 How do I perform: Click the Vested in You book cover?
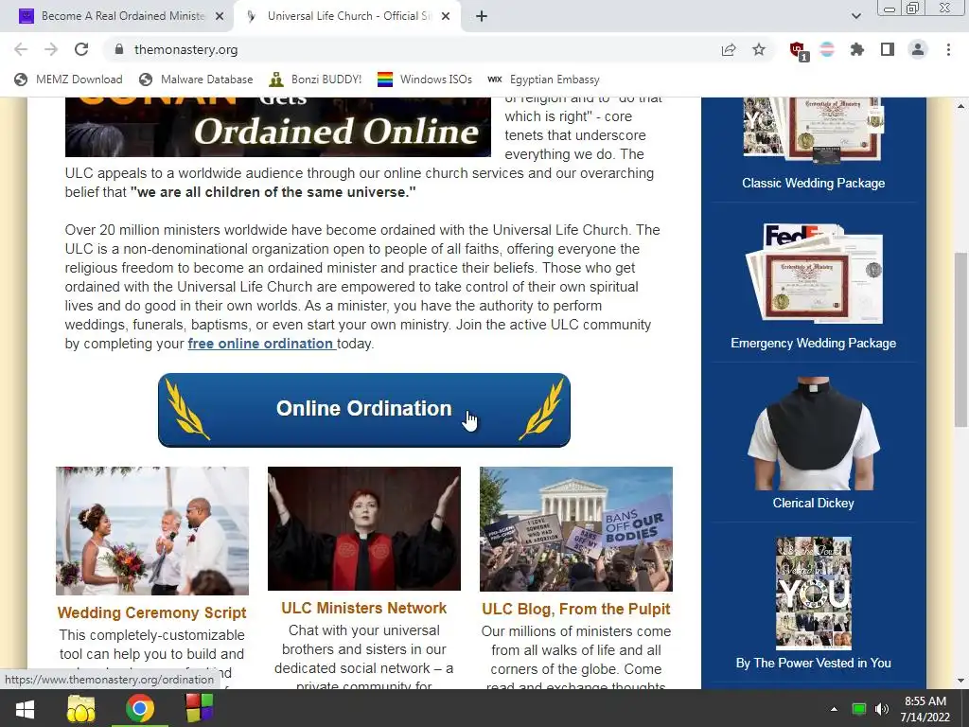click(813, 594)
